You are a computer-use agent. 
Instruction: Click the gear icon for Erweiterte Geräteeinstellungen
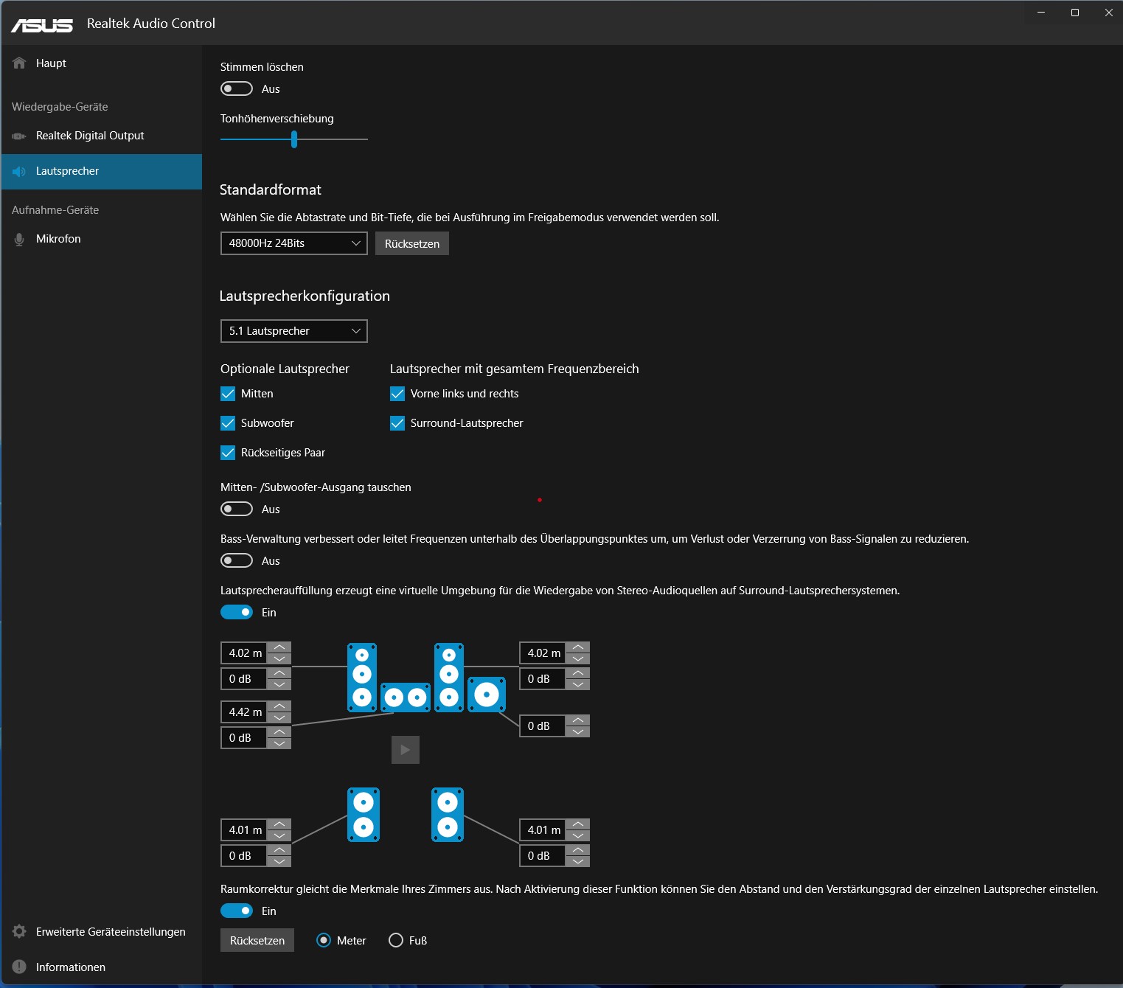(19, 932)
